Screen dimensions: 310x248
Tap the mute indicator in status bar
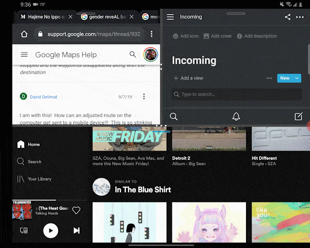point(282,4)
